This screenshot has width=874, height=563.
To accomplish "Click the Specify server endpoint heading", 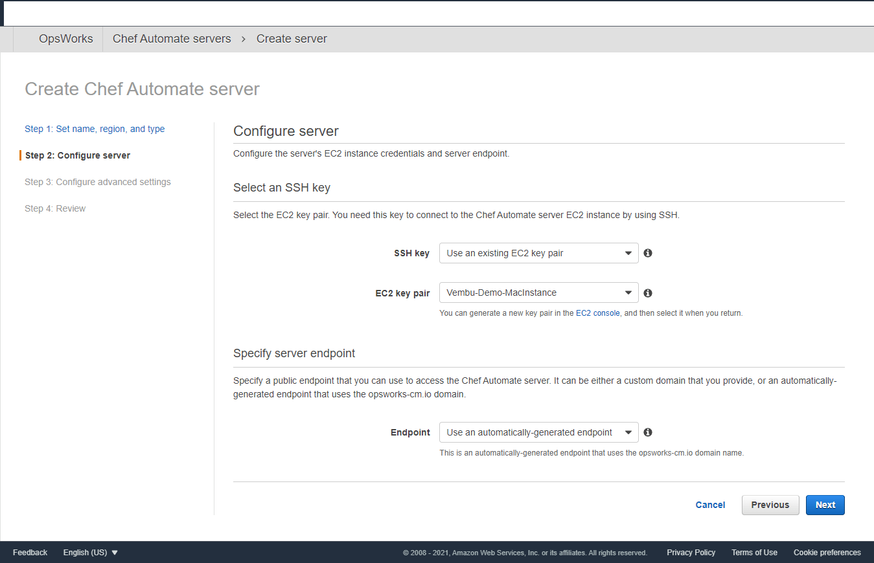I will point(294,353).
